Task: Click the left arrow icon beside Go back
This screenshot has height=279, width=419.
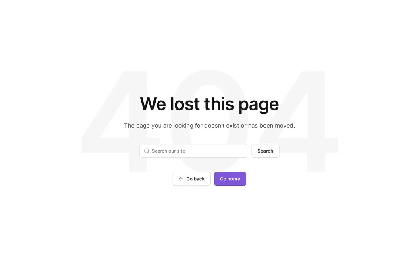Action: 181,179
